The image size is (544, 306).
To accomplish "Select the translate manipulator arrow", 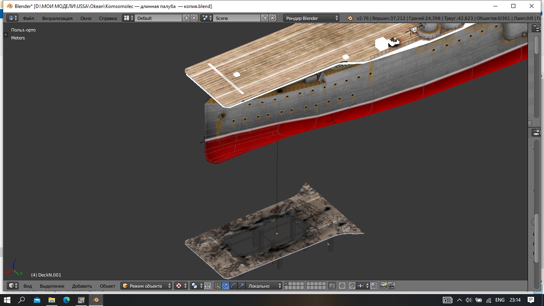I will (226, 286).
